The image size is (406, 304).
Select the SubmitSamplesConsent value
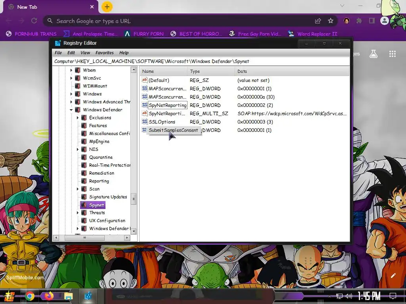tap(173, 130)
